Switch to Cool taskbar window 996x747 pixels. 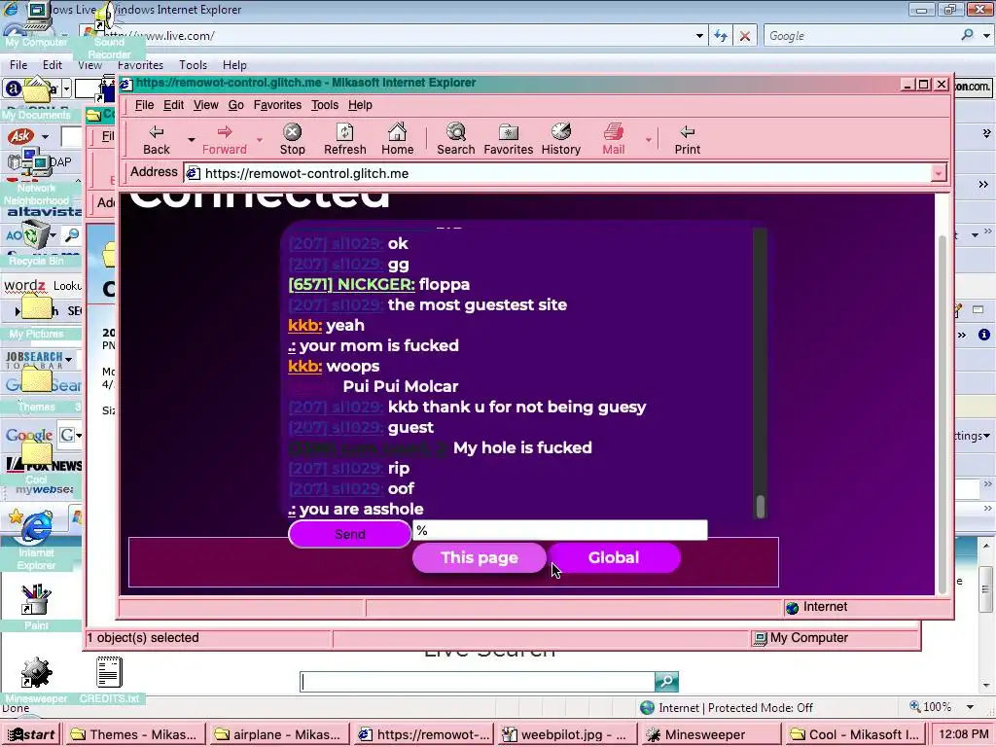tap(854, 734)
